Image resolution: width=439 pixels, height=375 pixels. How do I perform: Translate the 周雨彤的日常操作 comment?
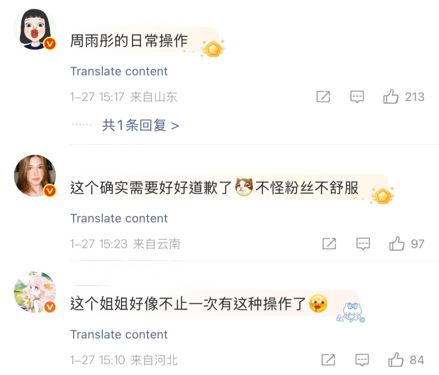click(119, 71)
